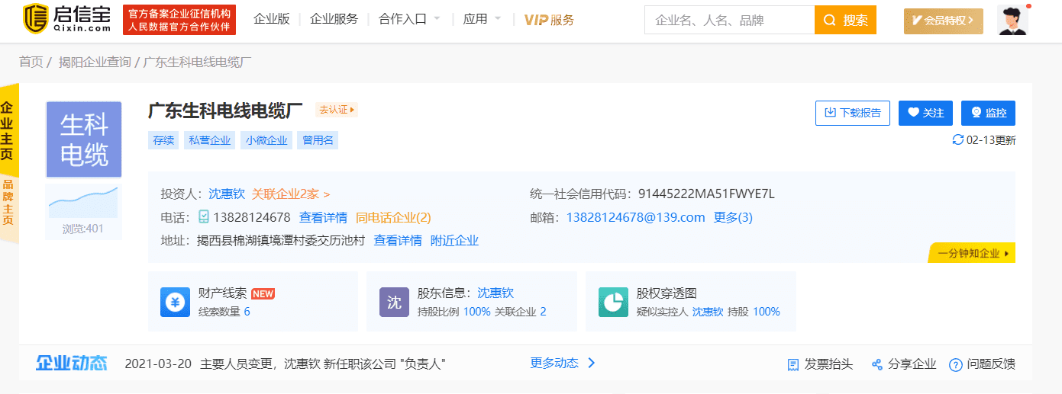Screen dimensions: 1062x394
Task: Click the email 13828124678@139.com
Action: 635,217
